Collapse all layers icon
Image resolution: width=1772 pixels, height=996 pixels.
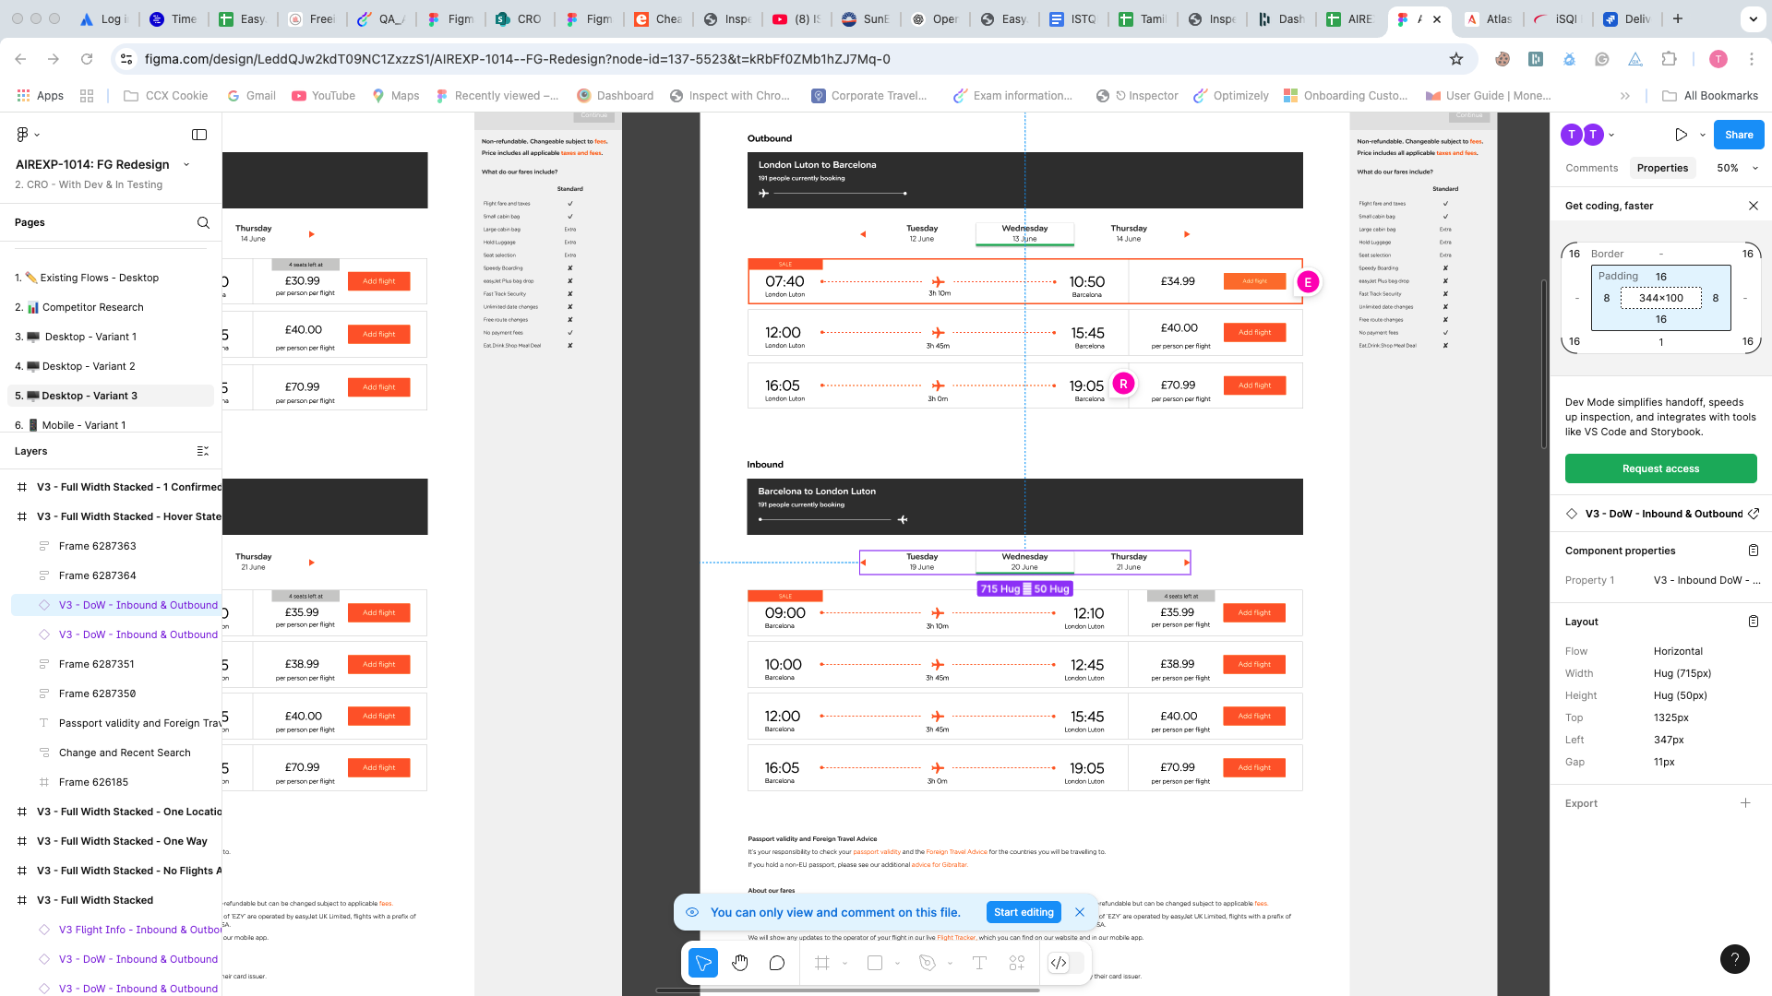pyautogui.click(x=203, y=451)
